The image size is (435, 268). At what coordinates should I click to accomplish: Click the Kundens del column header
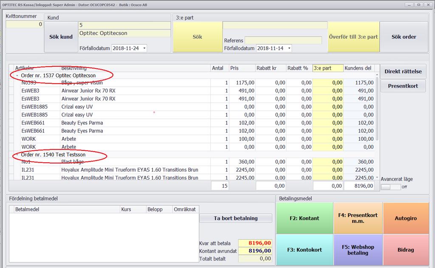pos(359,68)
